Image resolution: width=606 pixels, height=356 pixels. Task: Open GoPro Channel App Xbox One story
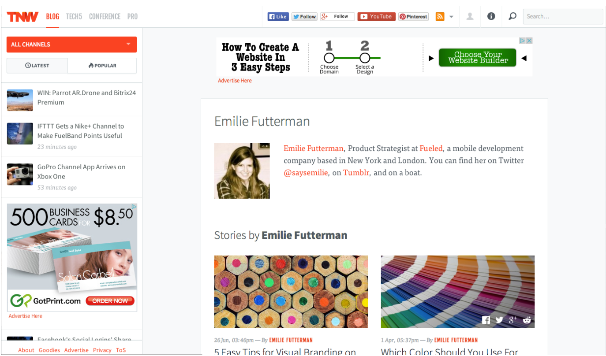click(81, 171)
